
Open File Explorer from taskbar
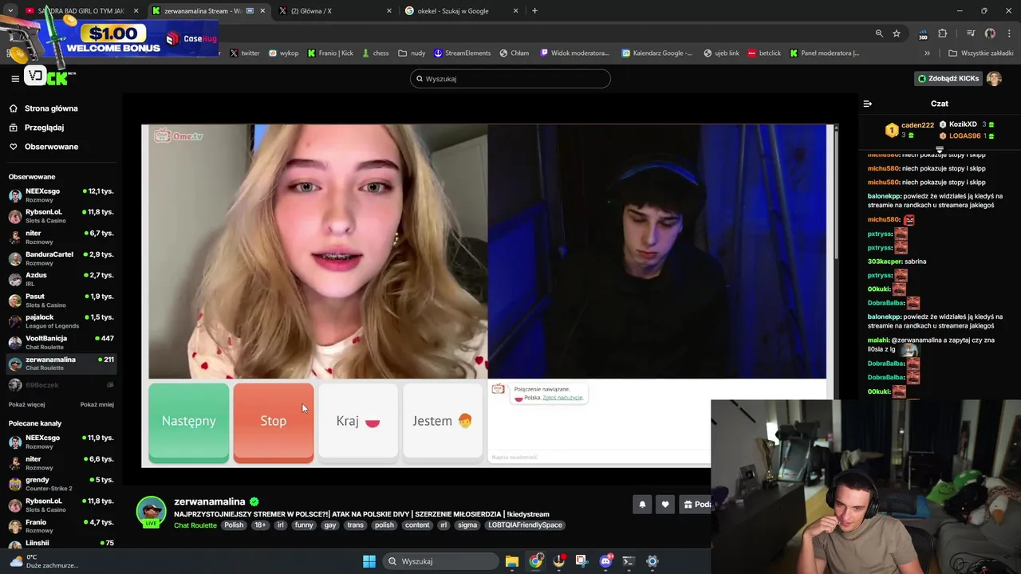pos(512,561)
